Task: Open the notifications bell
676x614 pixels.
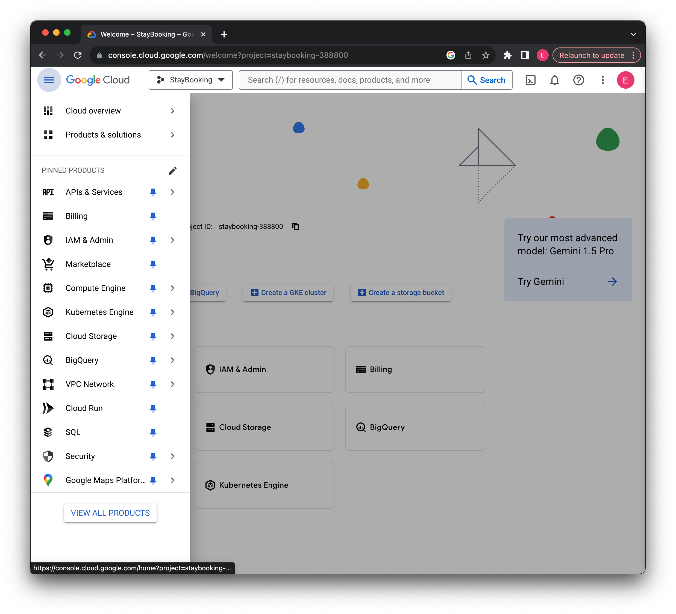Action: click(555, 80)
